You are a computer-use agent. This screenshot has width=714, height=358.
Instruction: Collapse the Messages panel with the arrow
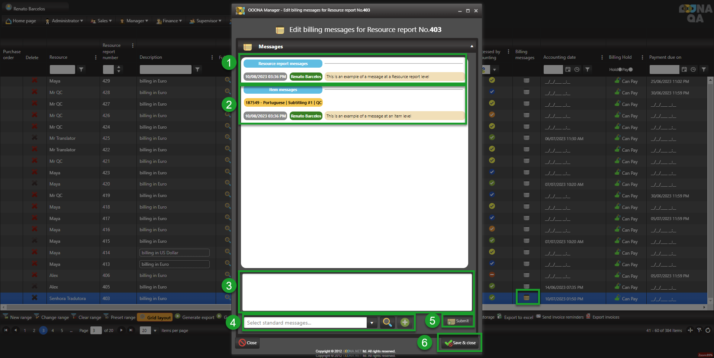(472, 46)
